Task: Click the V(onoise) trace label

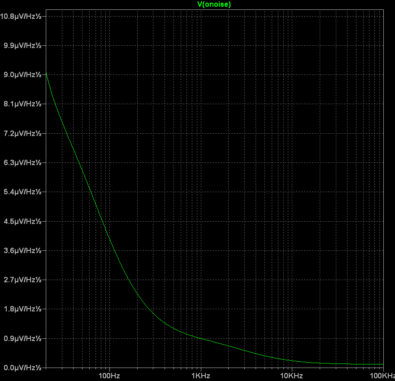Action: tap(214, 4)
